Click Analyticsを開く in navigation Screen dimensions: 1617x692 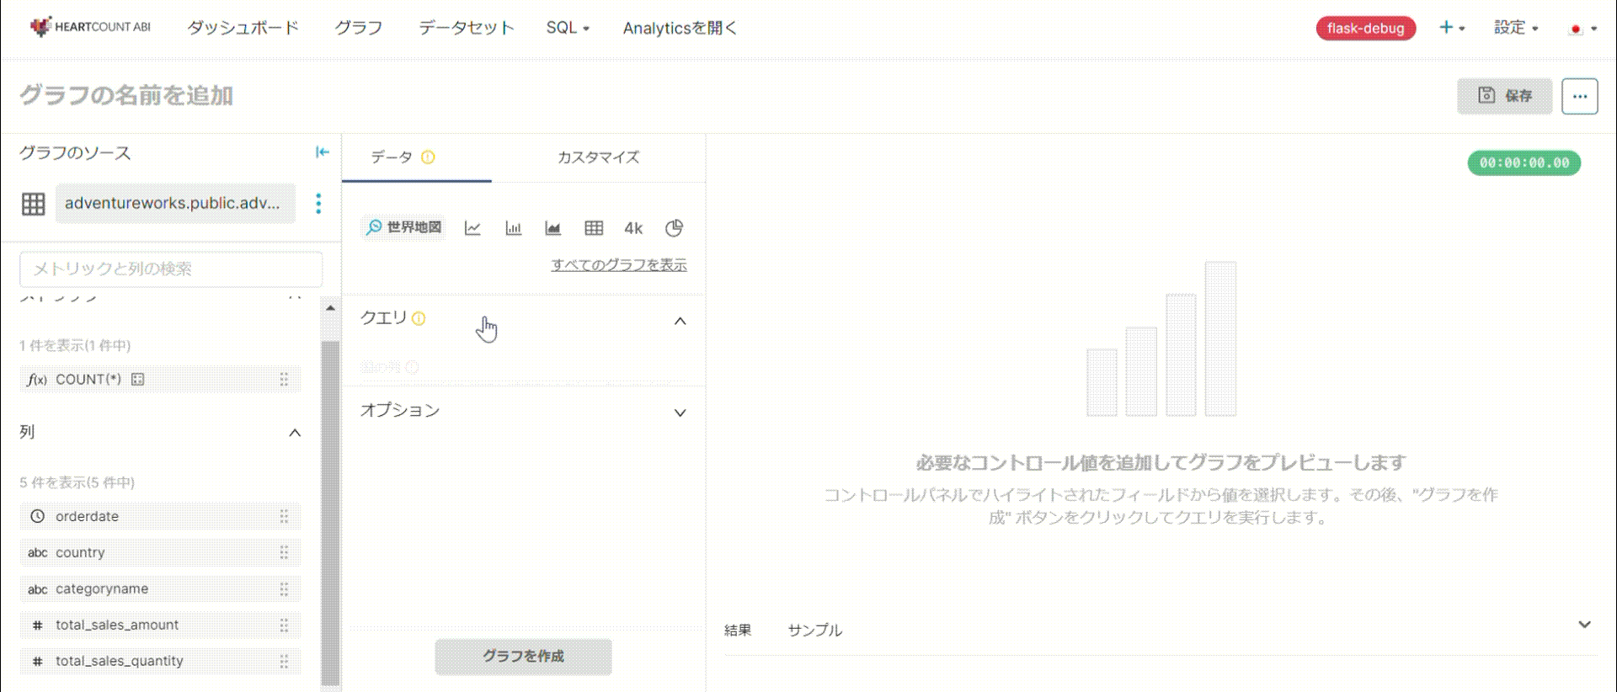tap(680, 28)
